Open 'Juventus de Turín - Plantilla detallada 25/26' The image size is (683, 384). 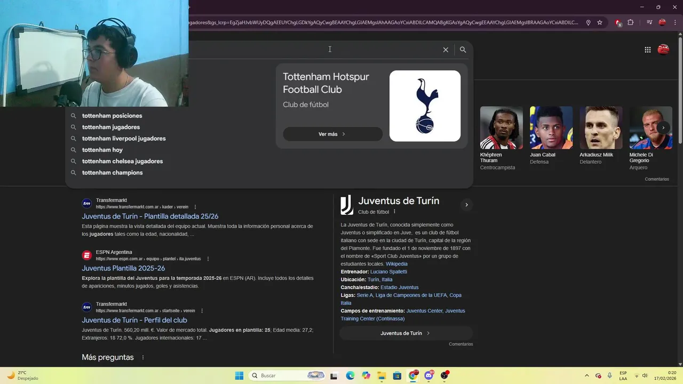click(x=150, y=217)
